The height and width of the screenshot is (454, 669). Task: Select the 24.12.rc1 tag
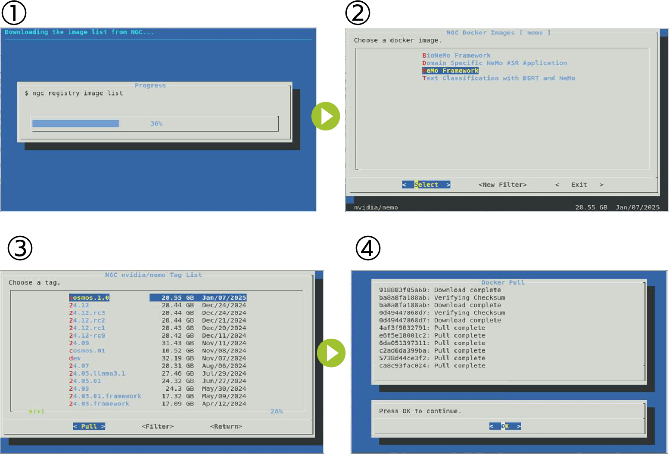[x=158, y=328]
